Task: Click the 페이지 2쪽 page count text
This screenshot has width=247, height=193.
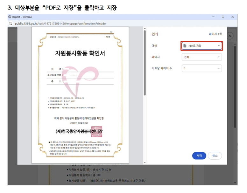Action: tap(215, 34)
